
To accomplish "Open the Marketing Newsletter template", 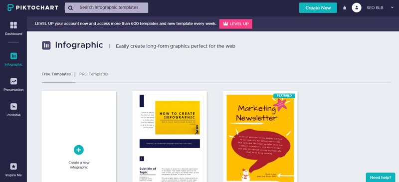I will (260, 137).
